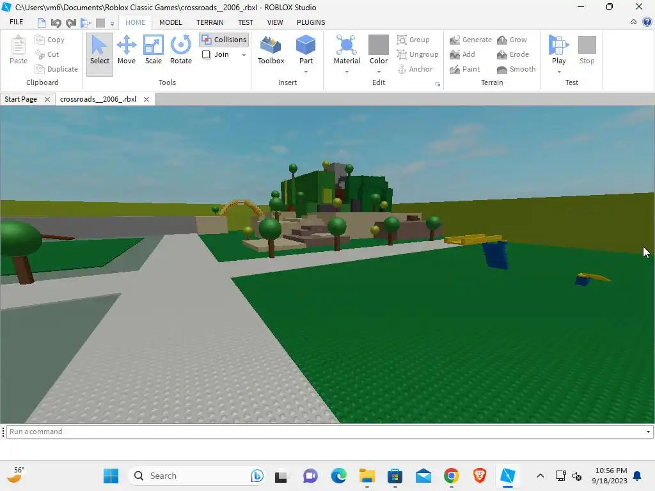This screenshot has height=491, width=655.
Task: Enable the Join checkbox
Action: coord(207,54)
